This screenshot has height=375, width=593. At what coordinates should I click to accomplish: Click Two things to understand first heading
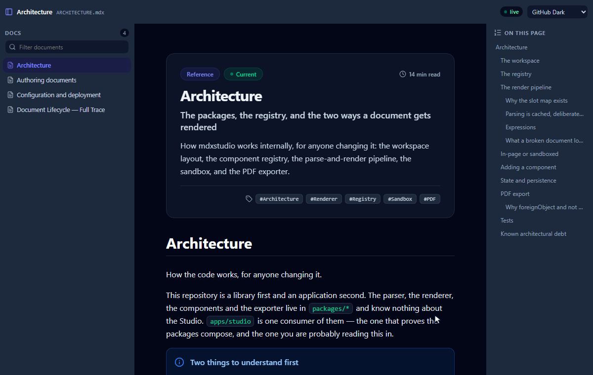(244, 363)
